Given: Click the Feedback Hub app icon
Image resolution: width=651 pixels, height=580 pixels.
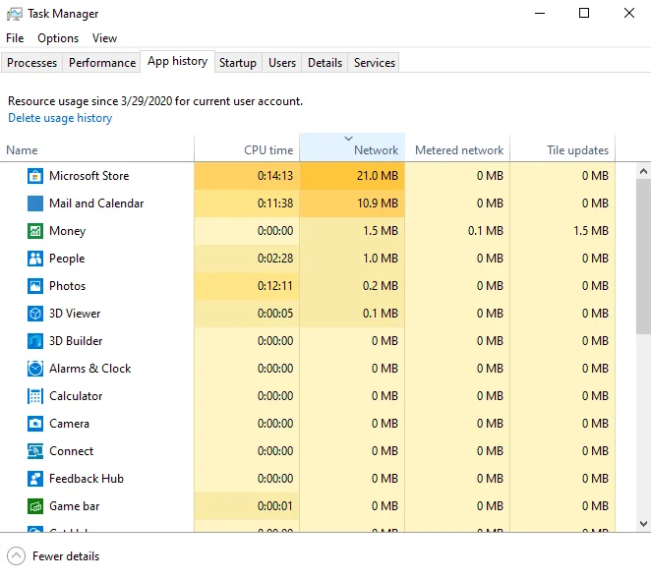Looking at the screenshot, I should [35, 479].
